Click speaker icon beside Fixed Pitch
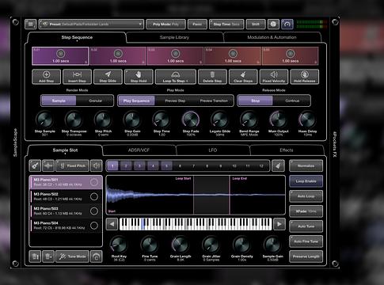 97,166
